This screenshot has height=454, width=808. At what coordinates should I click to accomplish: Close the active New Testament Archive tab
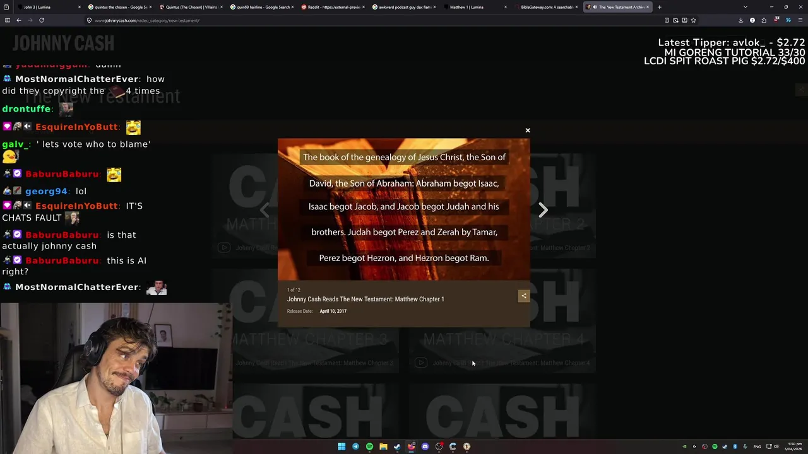click(x=647, y=7)
